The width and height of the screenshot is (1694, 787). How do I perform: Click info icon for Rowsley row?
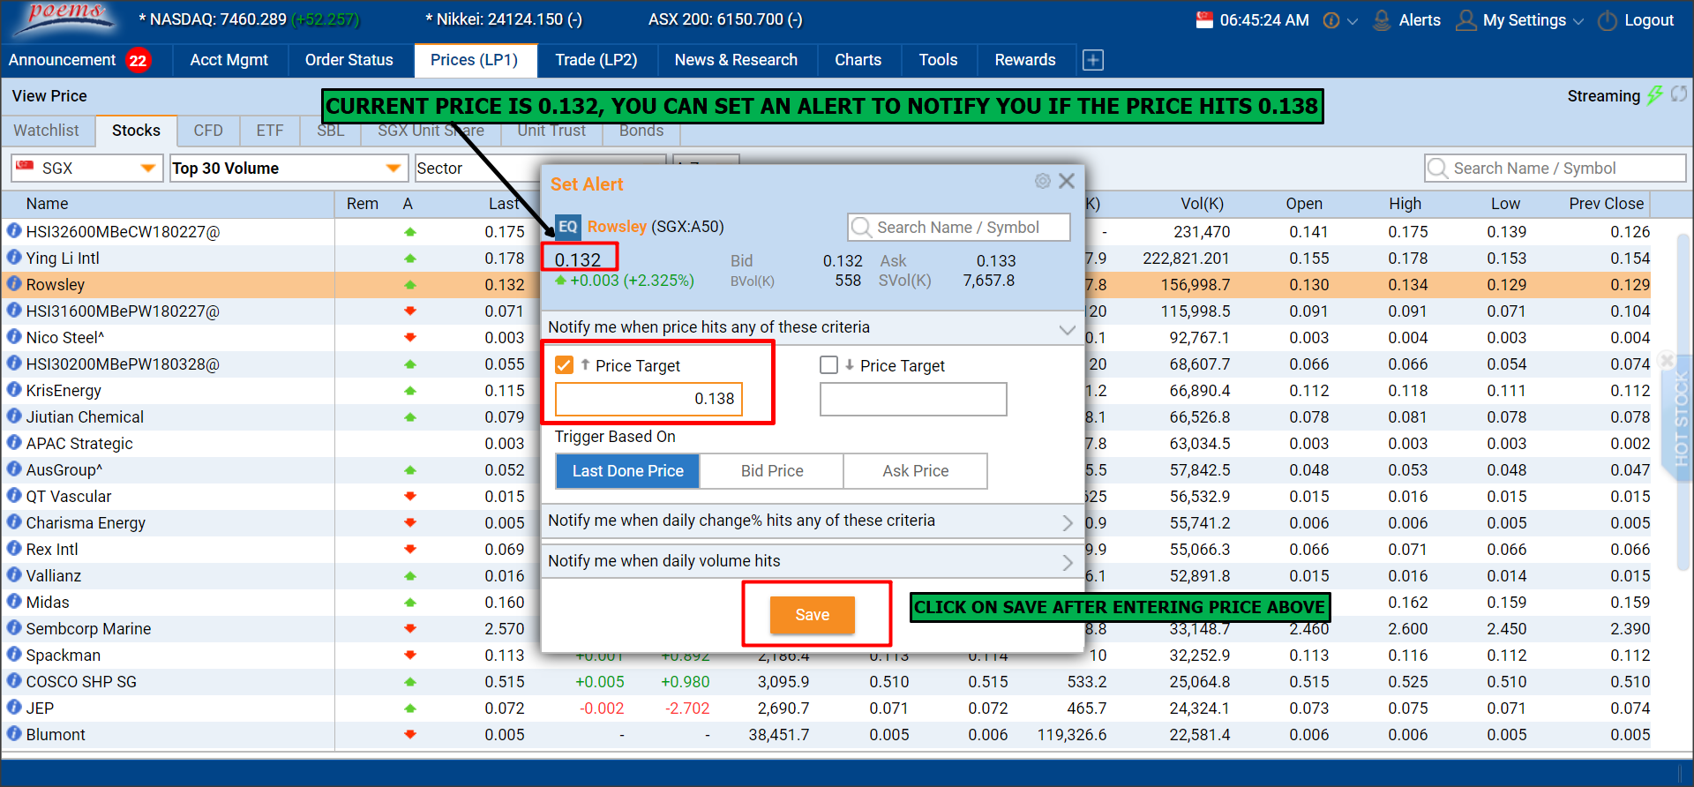point(14,284)
